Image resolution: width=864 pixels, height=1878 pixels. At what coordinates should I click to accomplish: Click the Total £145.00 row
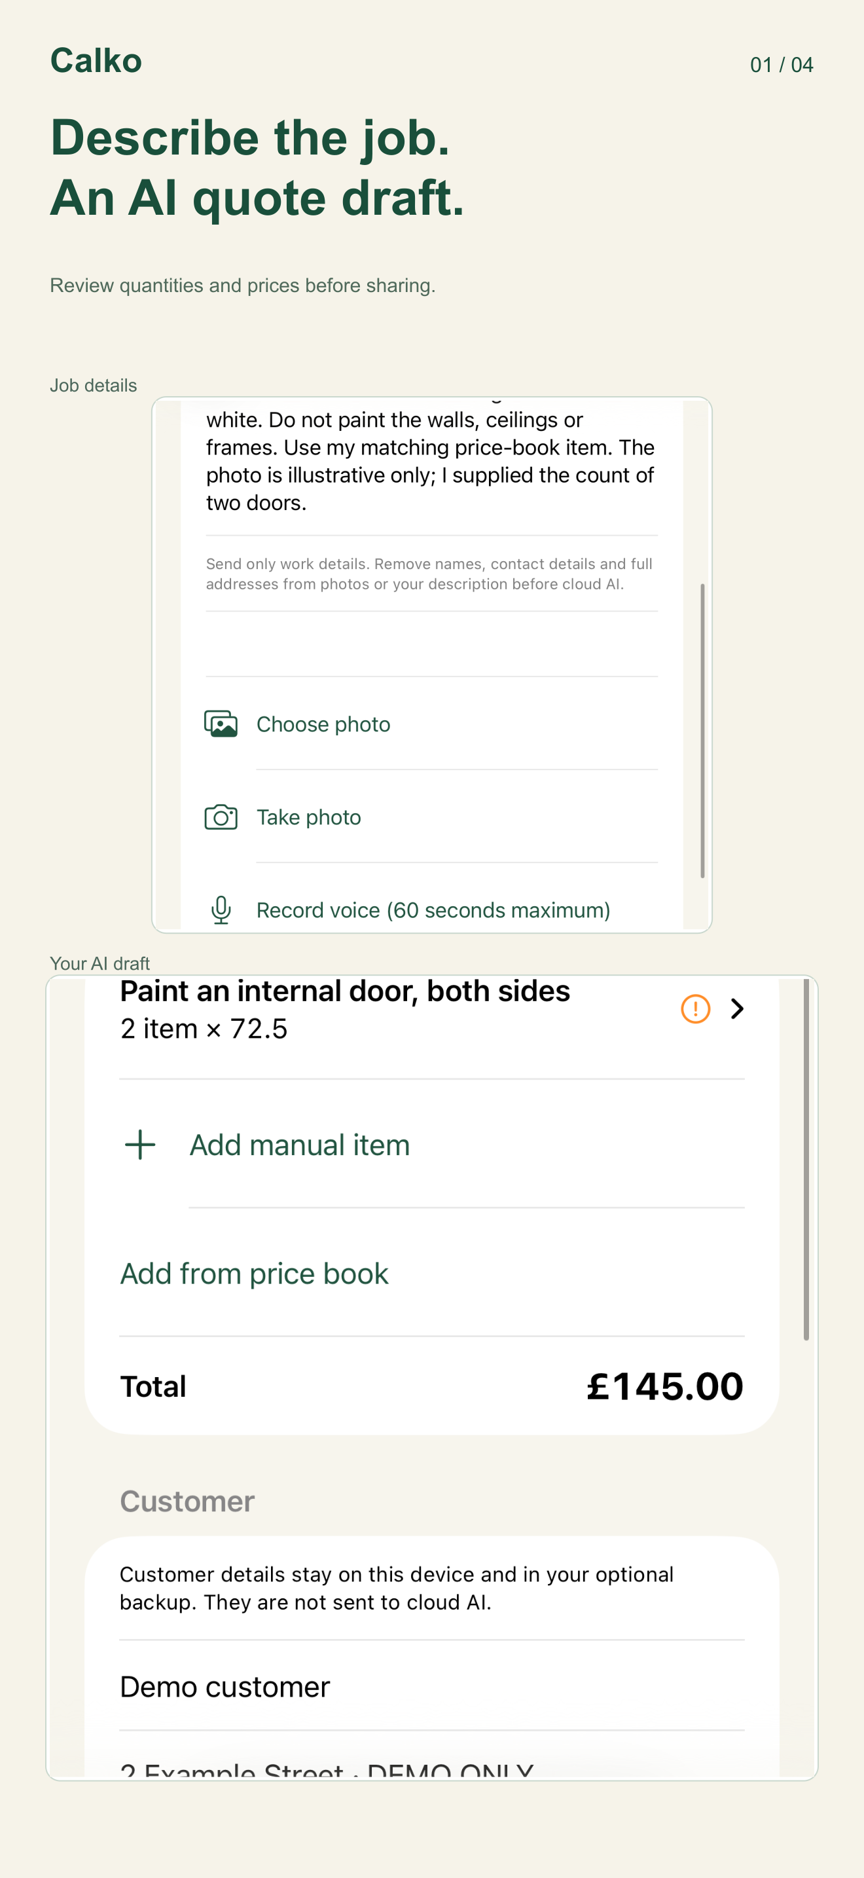(x=431, y=1386)
